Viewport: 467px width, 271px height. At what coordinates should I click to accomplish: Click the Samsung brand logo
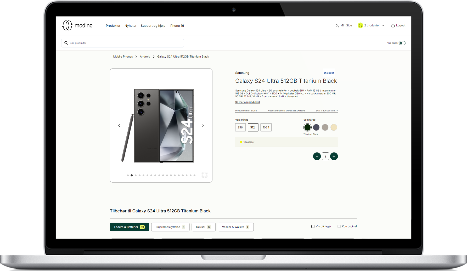click(329, 73)
